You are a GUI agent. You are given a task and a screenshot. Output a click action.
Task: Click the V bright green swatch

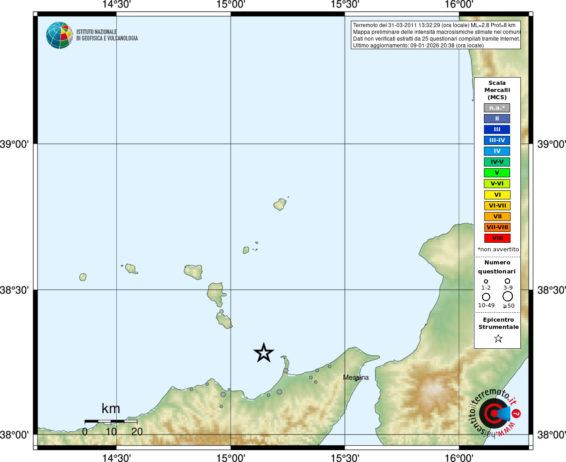point(497,173)
